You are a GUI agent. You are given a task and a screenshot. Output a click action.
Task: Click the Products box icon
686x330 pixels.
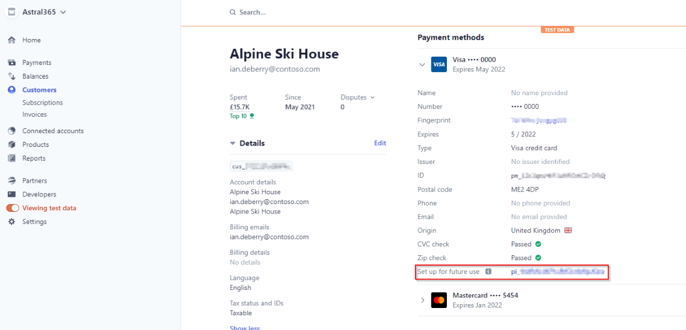pyautogui.click(x=12, y=145)
